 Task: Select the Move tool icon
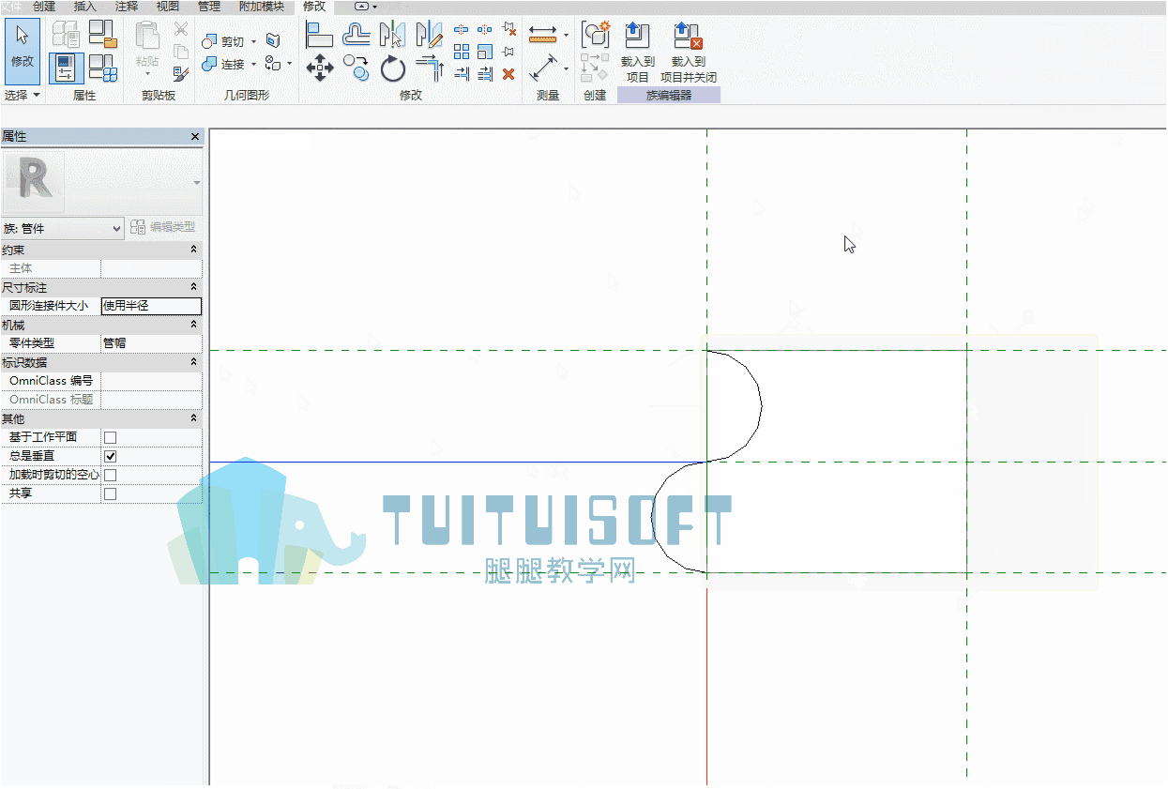pos(320,68)
